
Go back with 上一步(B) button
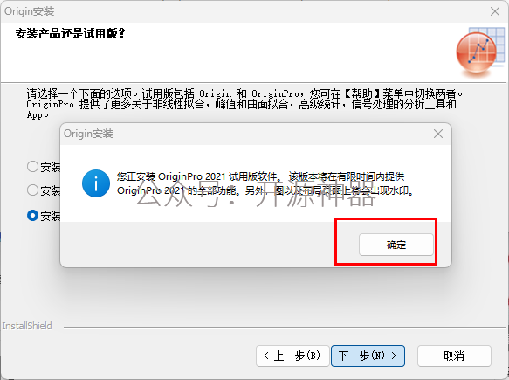tap(292, 356)
